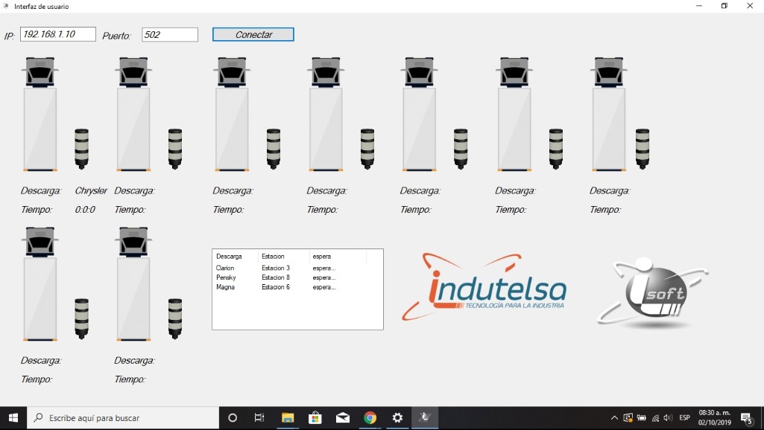
Task: Click the Indutelsa logo
Action: (x=484, y=288)
